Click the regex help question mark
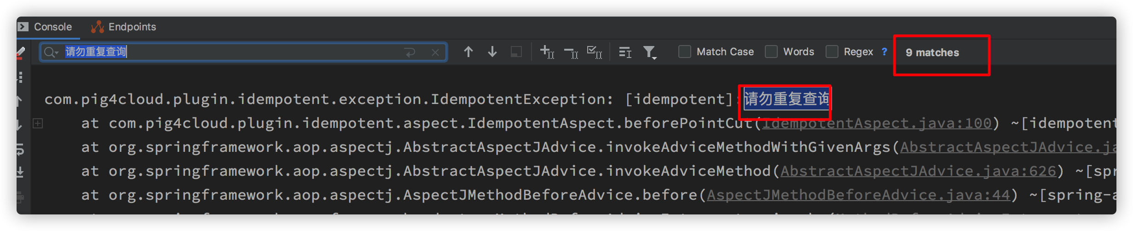Screen dimensions: 1133x231 tap(884, 52)
